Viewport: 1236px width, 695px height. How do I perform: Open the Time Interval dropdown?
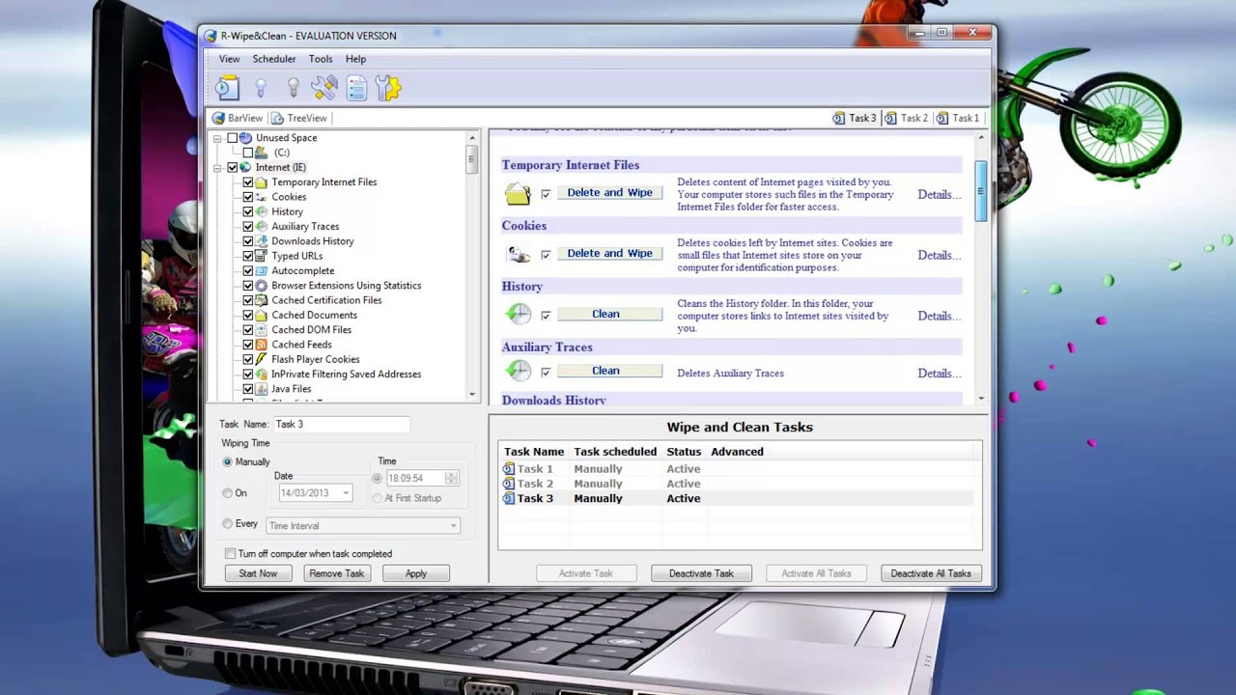tap(362, 526)
